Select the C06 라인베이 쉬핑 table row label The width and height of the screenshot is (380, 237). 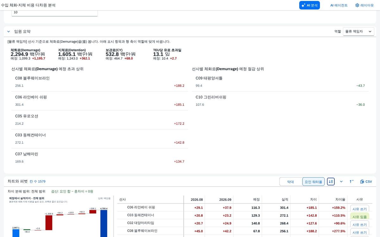141,208
